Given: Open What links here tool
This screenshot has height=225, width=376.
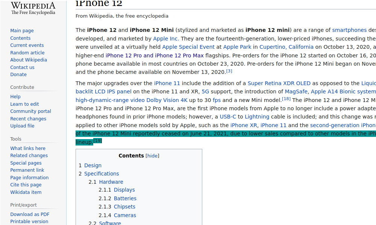Looking at the screenshot, I should (28, 148).
